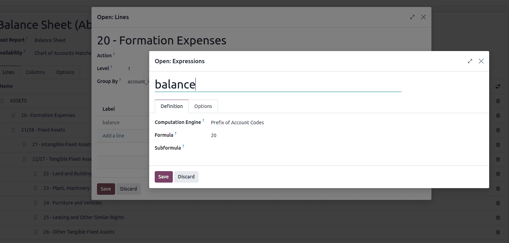Screen dimensions: 509x243
Task: Grab the drag handle of 25 - Leasing row
Action: pos(35,217)
